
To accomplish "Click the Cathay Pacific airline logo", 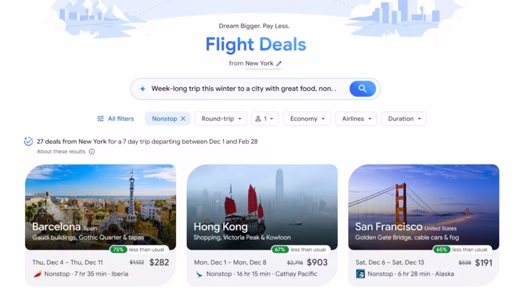I will (x=199, y=274).
